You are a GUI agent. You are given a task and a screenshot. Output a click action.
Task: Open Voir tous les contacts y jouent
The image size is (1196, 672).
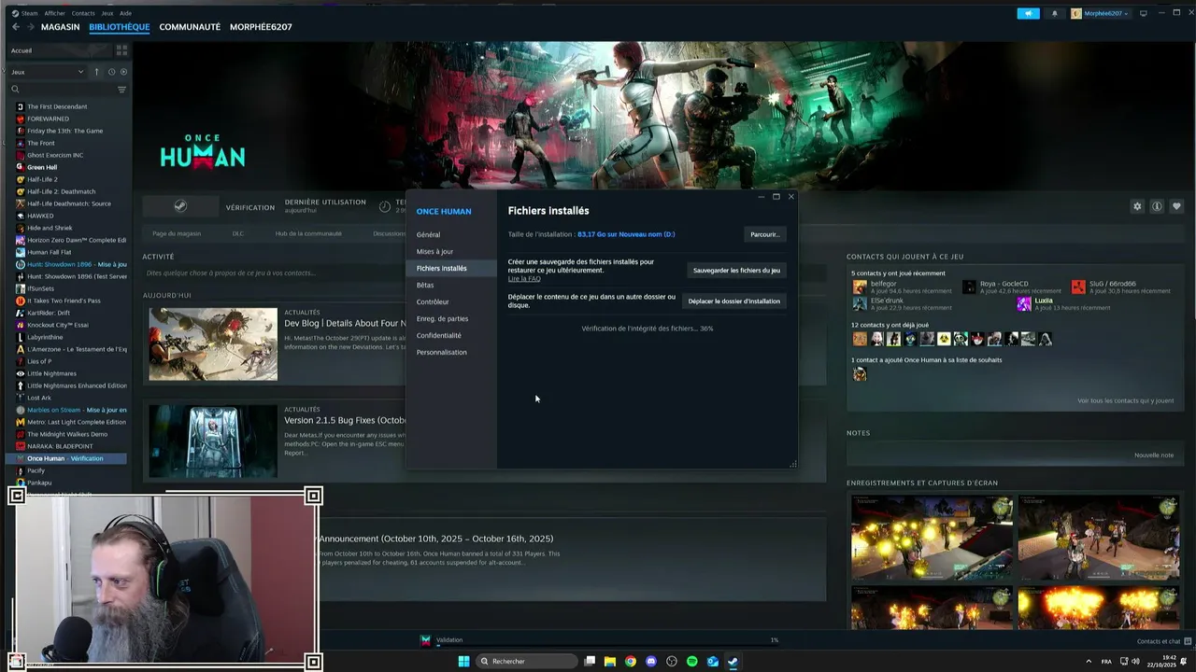[1125, 400]
